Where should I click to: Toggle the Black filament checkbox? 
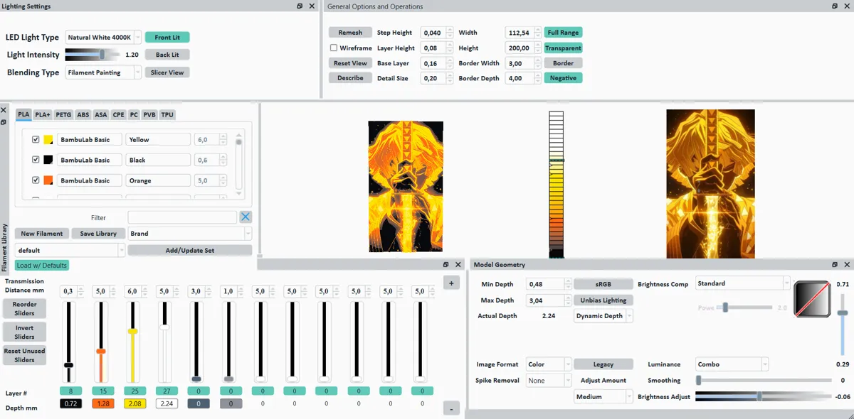click(x=36, y=160)
